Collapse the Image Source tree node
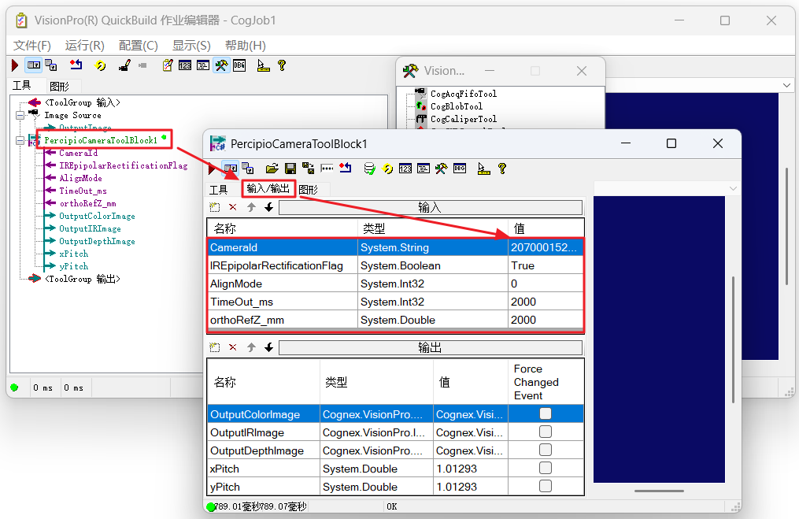799x519 pixels. tap(20, 115)
